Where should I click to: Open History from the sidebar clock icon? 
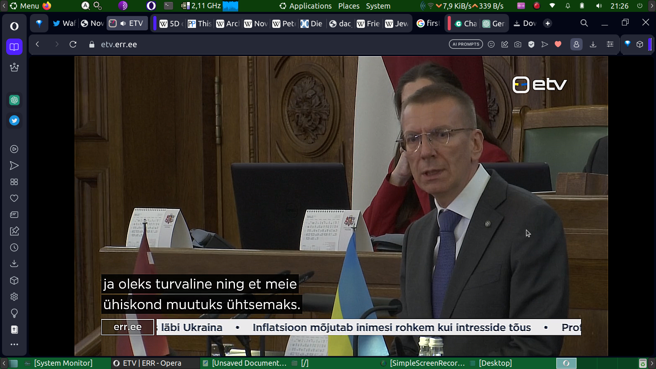click(14, 248)
